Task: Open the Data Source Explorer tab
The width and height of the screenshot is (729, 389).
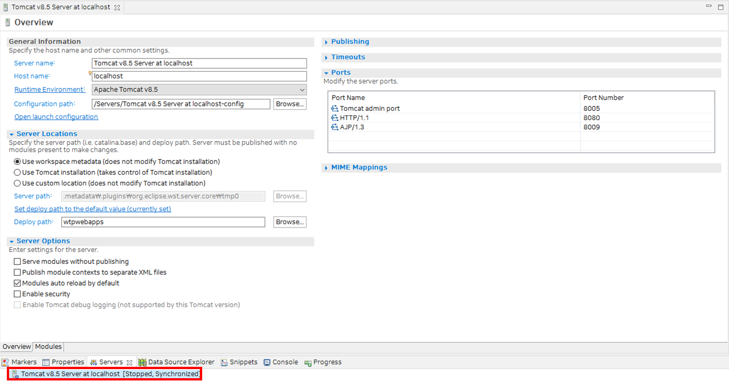Action: (177, 362)
